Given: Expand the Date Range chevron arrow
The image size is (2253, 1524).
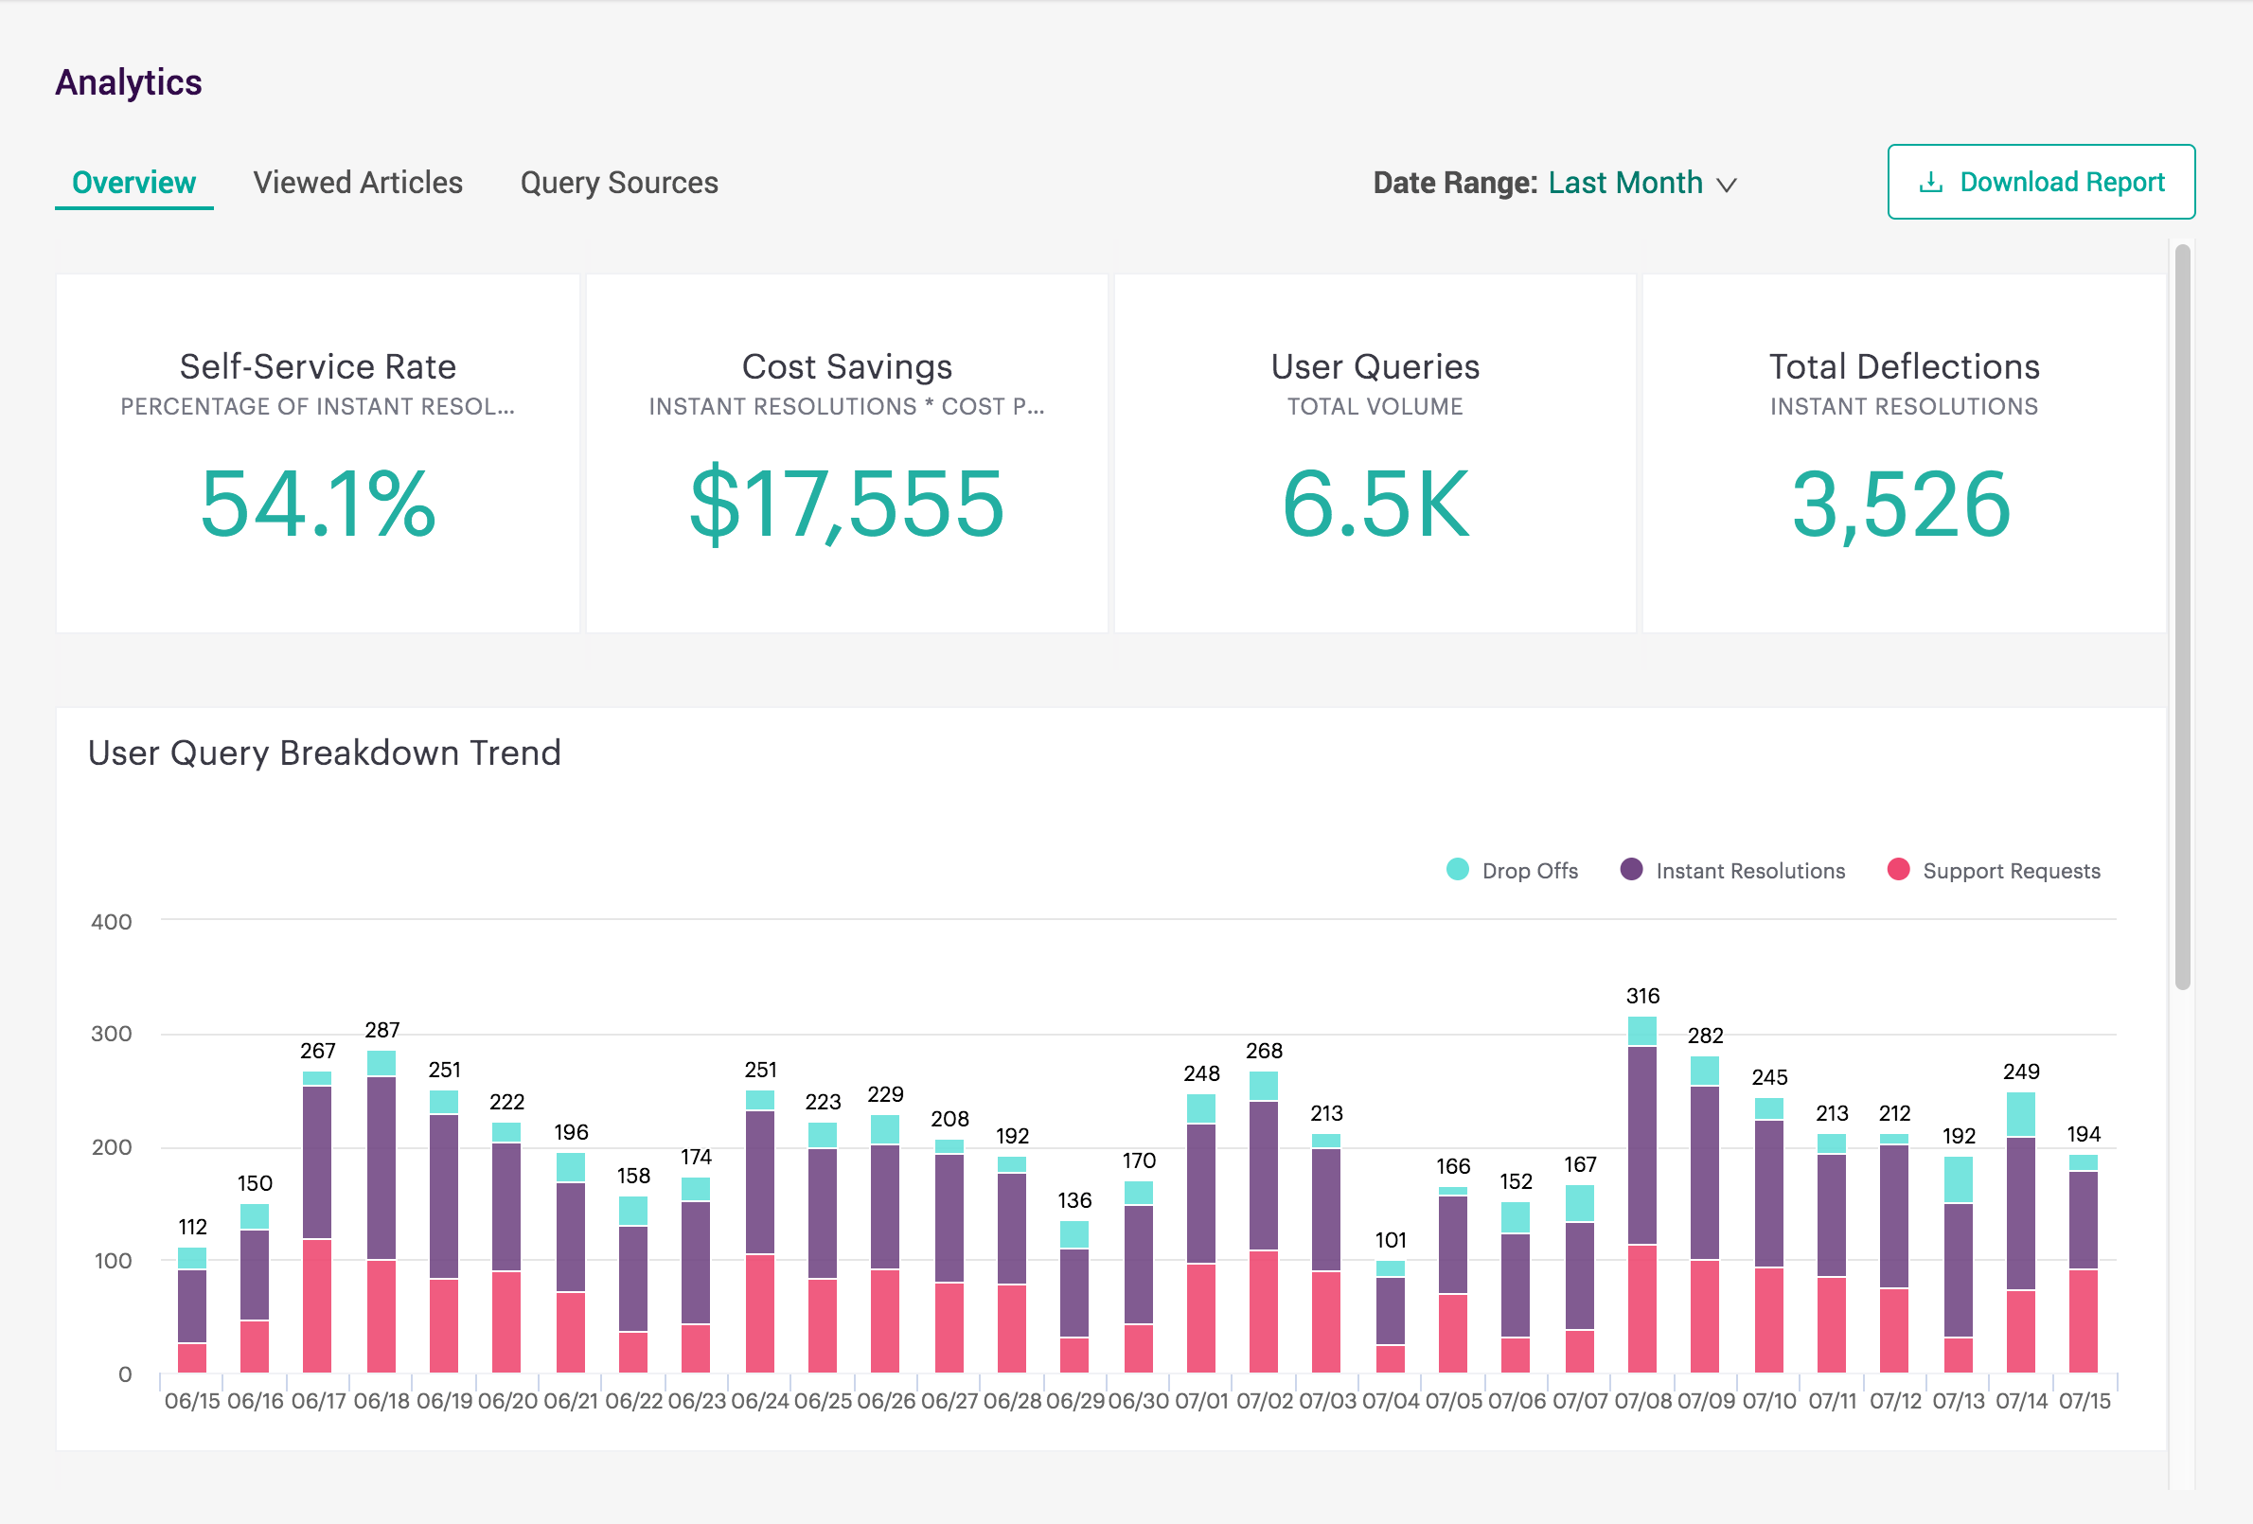Looking at the screenshot, I should coord(1727,185).
